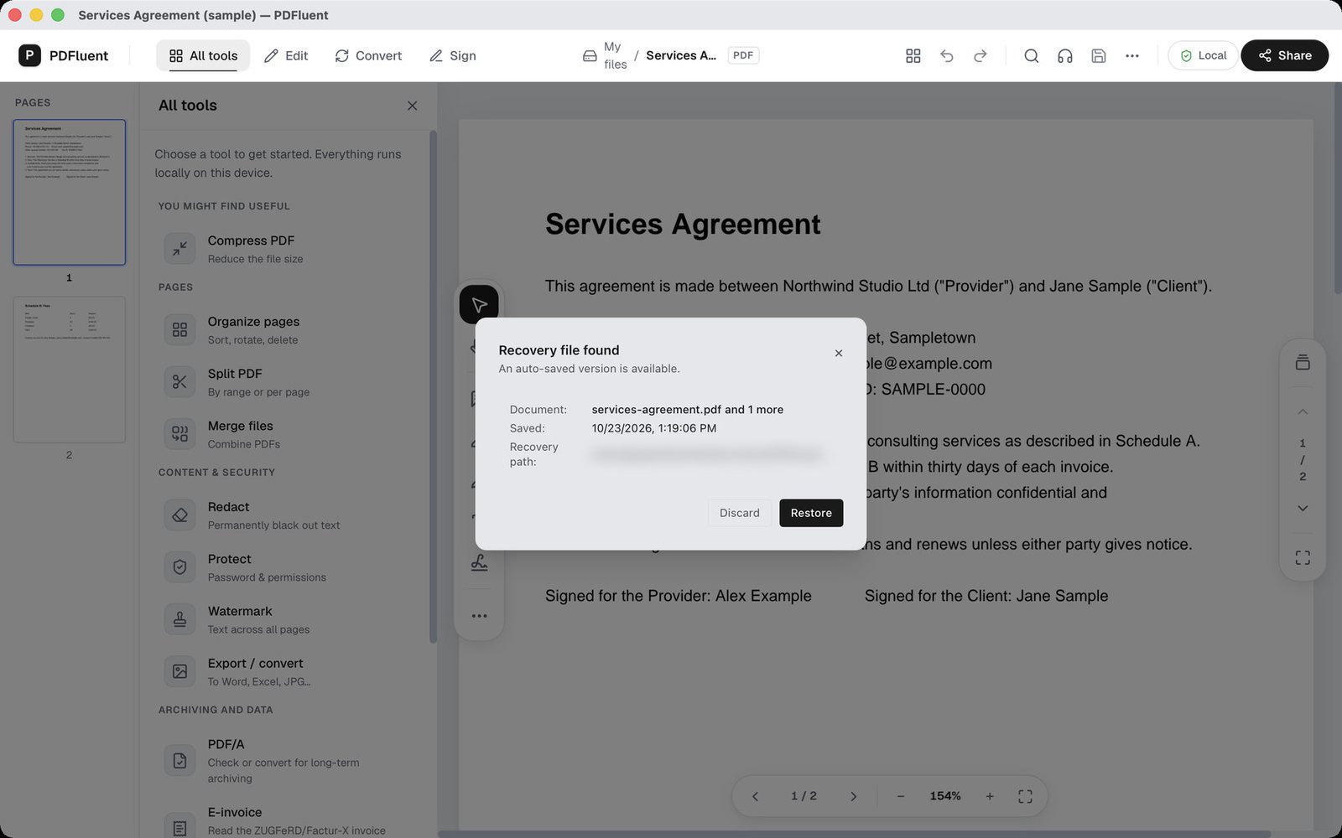This screenshot has height=838, width=1342.
Task: Click the headphones read-aloud icon
Action: (1065, 55)
